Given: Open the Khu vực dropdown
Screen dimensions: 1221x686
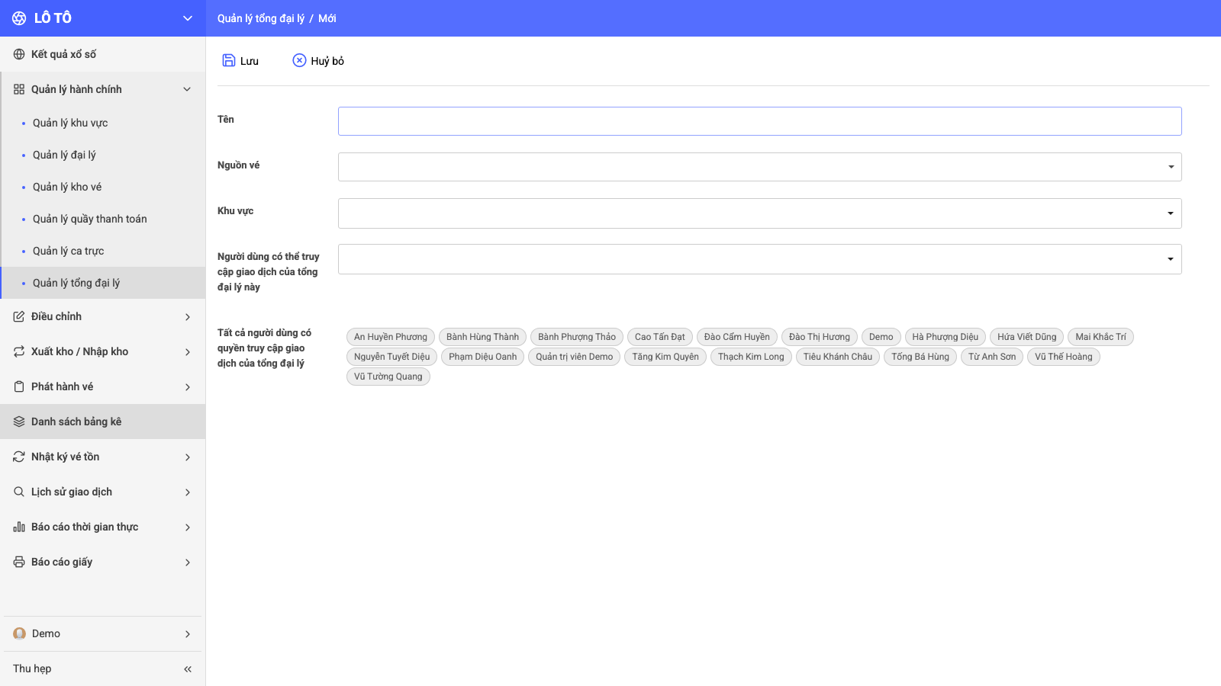Looking at the screenshot, I should 759,213.
